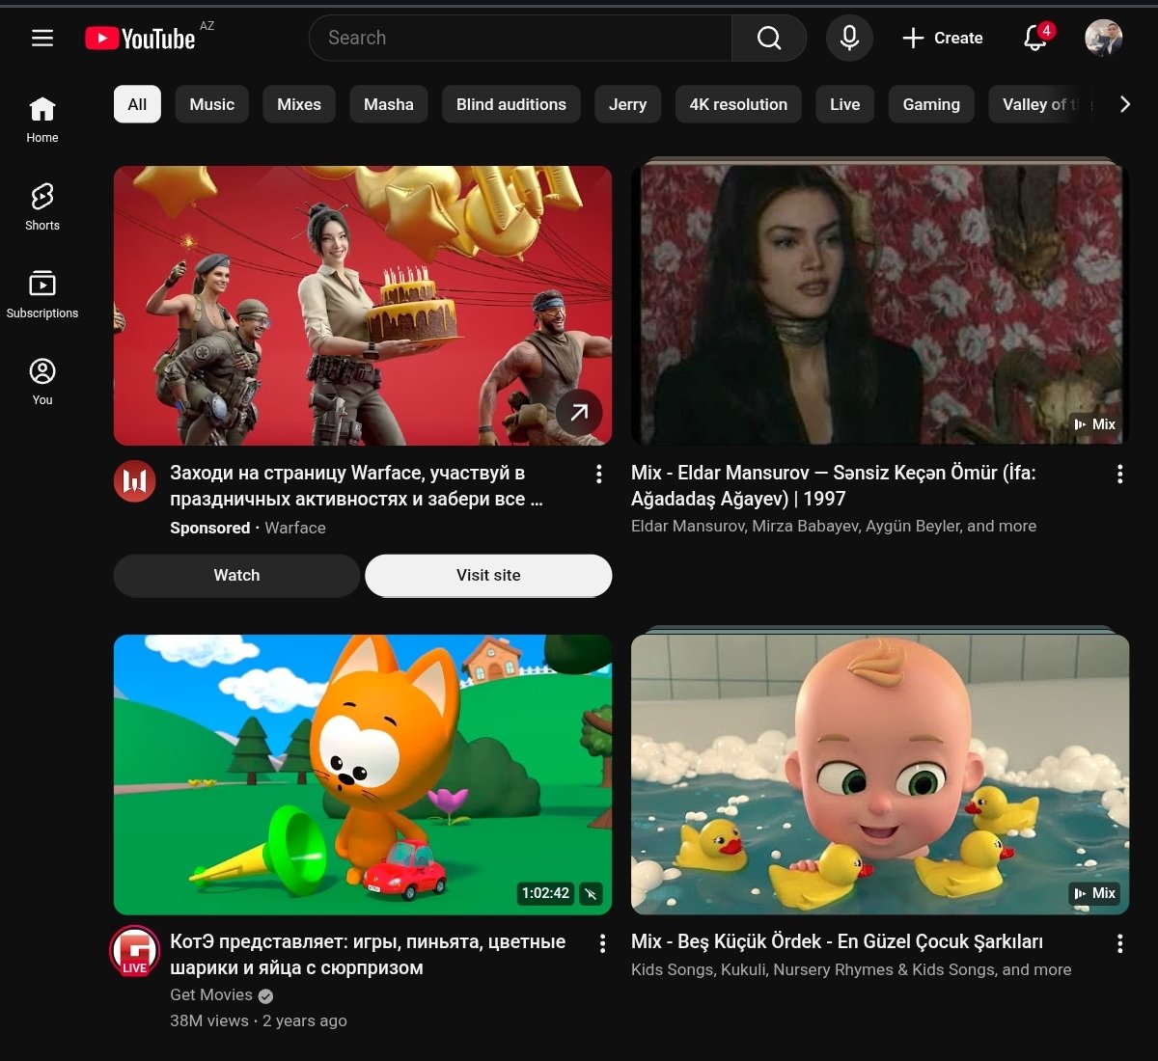This screenshot has width=1158, height=1061.
Task: Select the Music filter chip
Action: tap(212, 104)
